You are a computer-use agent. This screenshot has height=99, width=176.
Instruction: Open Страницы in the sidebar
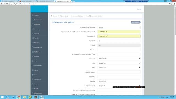39,24
